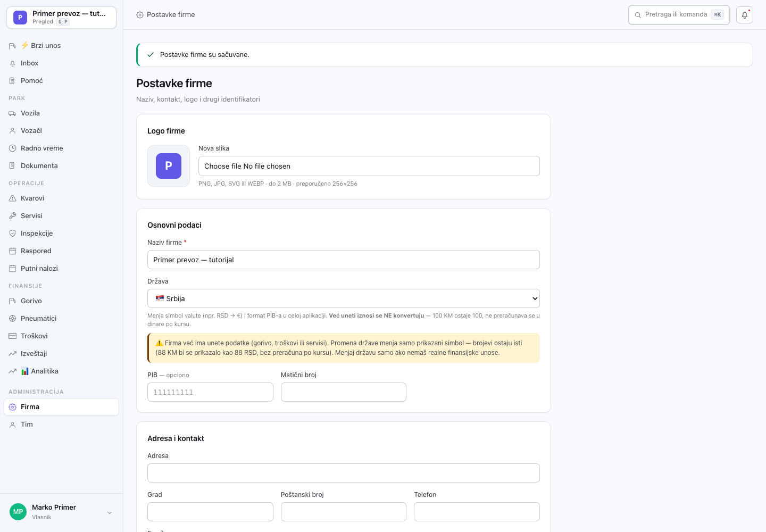
Task: Click the company logo P preview thumbnail
Action: pos(169,166)
